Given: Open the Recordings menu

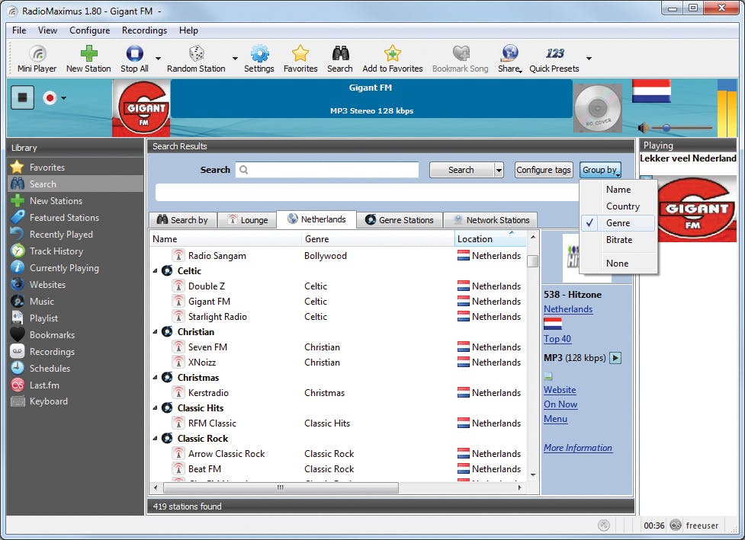Looking at the screenshot, I should click(x=144, y=30).
